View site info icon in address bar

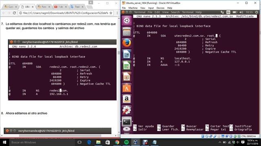point(20,13)
